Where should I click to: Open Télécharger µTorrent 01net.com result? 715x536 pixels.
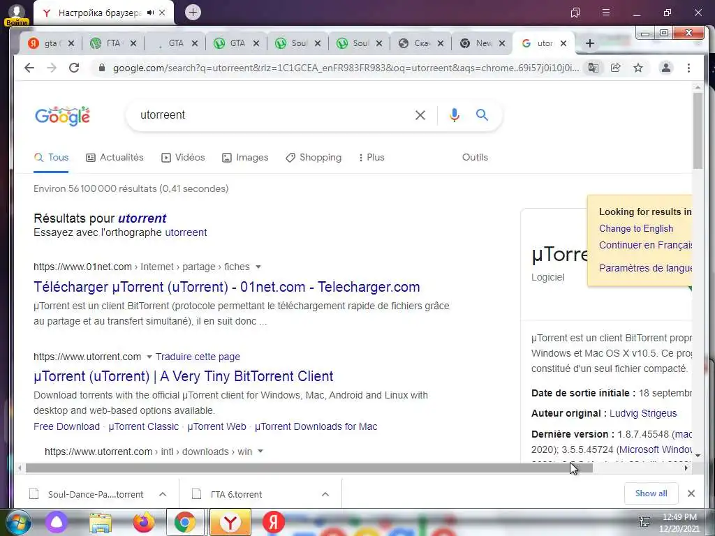point(227,287)
